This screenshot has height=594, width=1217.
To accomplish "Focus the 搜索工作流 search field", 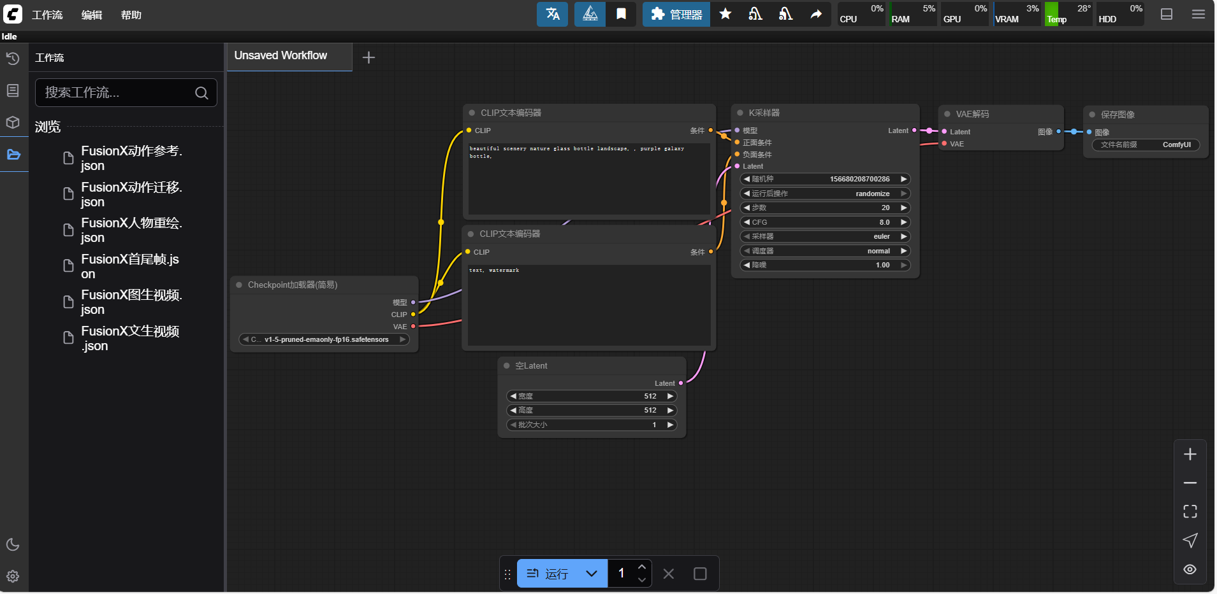I will click(x=126, y=93).
